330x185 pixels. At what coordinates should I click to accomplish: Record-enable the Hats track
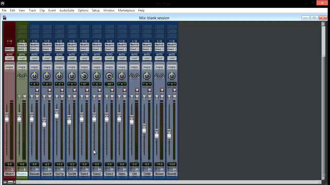(x=125, y=90)
